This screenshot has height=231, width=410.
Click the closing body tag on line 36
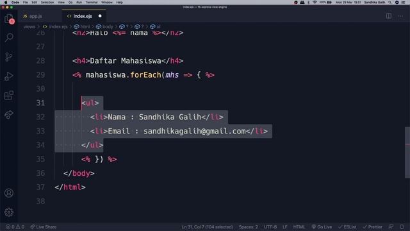tap(79, 173)
